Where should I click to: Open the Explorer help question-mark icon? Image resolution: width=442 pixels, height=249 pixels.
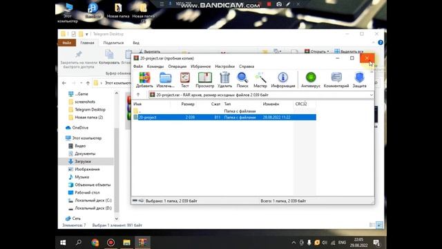tap(381, 43)
